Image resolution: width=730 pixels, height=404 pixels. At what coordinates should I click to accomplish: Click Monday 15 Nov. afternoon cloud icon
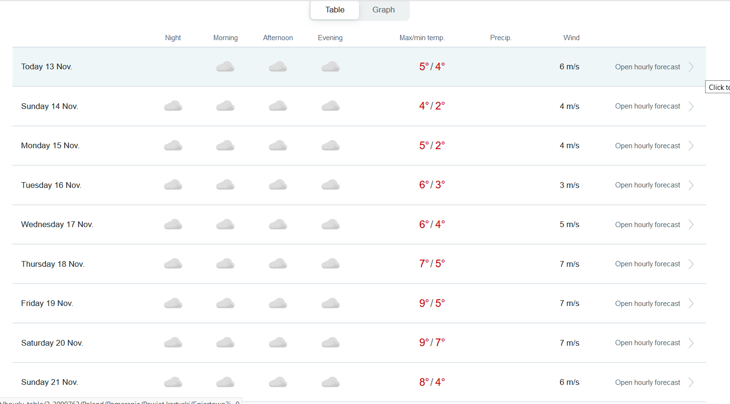(278, 145)
